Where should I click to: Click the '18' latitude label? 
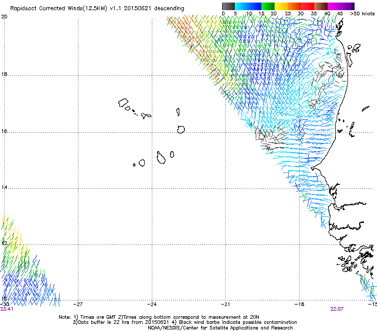click(x=4, y=74)
